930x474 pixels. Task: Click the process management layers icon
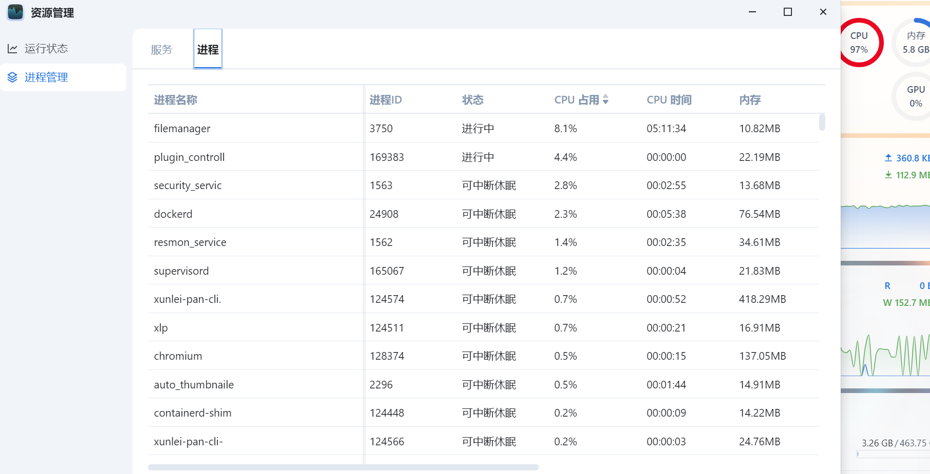(x=12, y=77)
